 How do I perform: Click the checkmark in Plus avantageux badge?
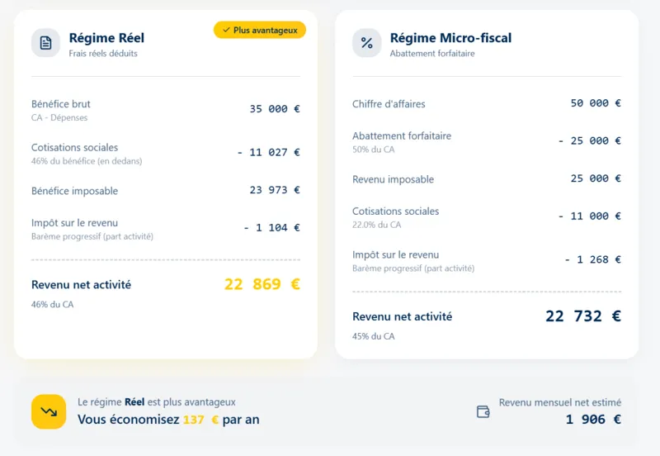pos(226,30)
